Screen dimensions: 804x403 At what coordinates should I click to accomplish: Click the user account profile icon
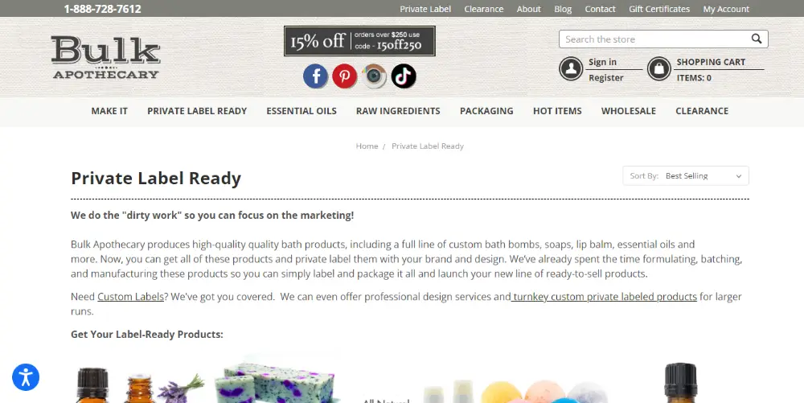571,68
